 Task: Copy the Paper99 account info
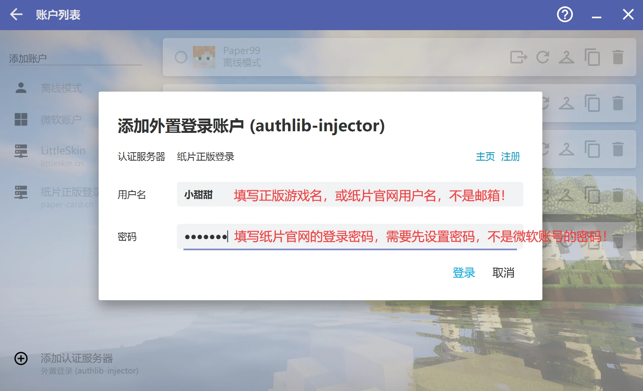tap(592, 57)
